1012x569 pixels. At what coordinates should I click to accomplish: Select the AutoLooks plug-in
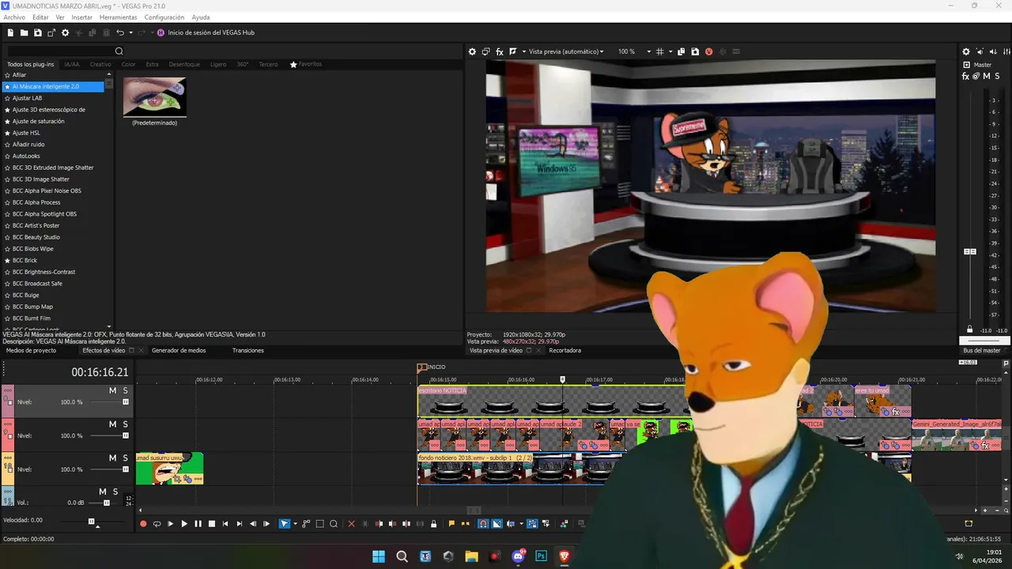click(26, 156)
